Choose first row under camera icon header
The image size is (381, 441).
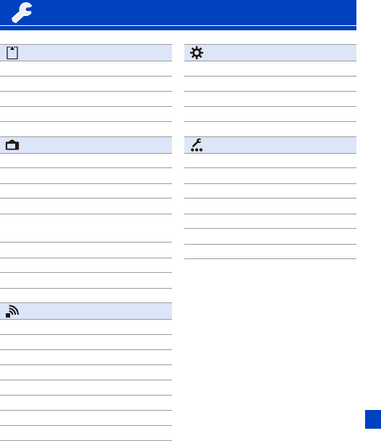[x=86, y=161]
